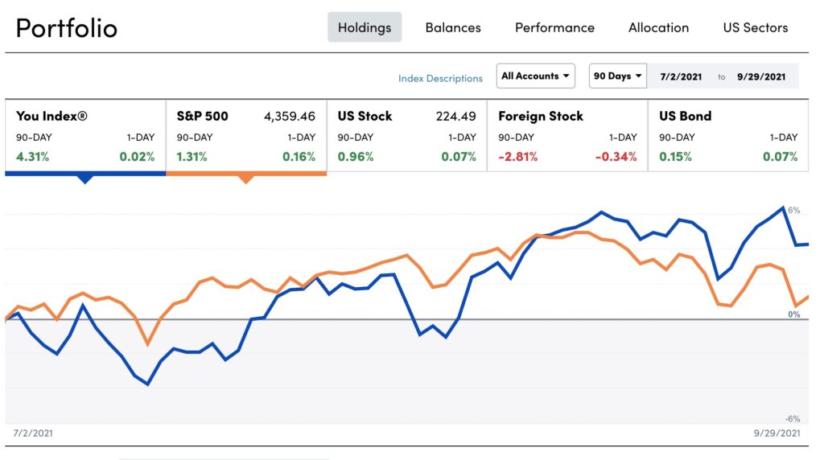Click the 6% axis label on chart
The height and width of the screenshot is (460, 824).
(793, 211)
